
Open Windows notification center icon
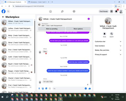click(123, 97)
